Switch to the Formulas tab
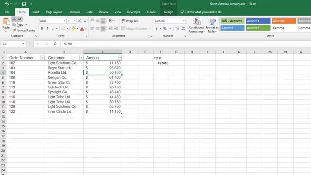Image resolution: width=311 pixels, height=175 pixels. coord(74,12)
